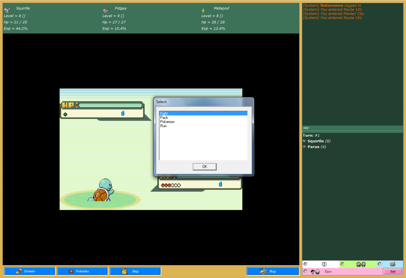Click the Paras icon in turn list

[x=304, y=147]
